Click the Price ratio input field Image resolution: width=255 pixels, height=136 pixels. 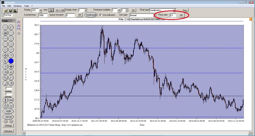[173, 15]
